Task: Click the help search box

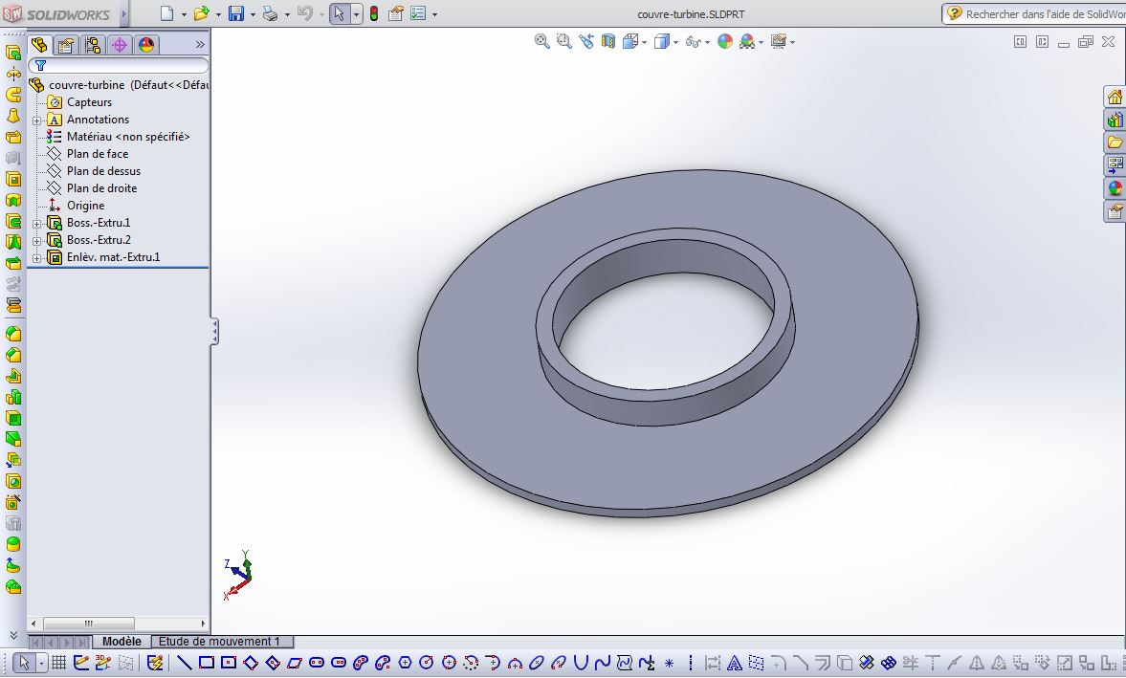Action: click(1034, 13)
